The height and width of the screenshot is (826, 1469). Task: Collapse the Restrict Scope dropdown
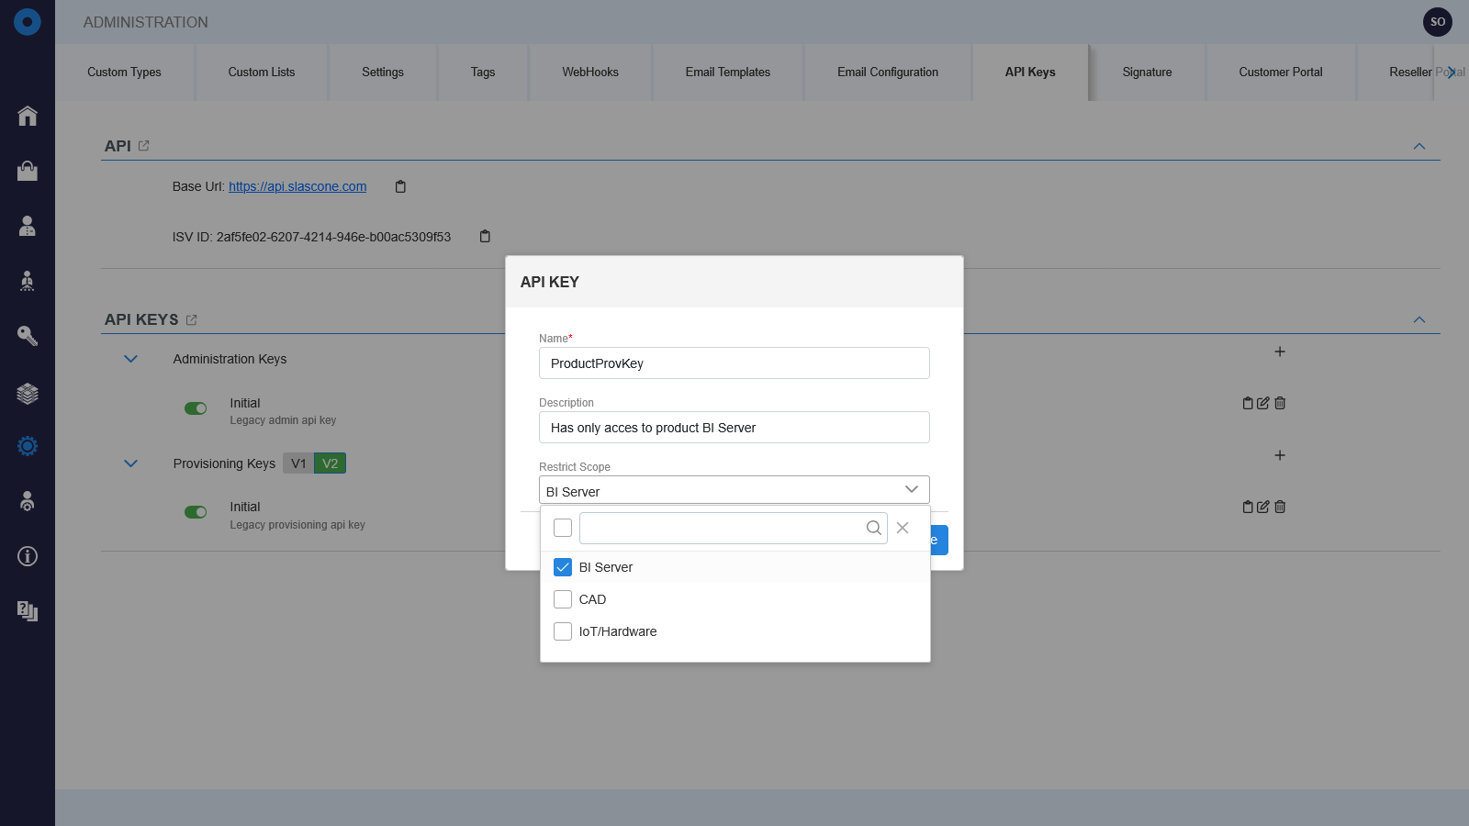(x=912, y=489)
